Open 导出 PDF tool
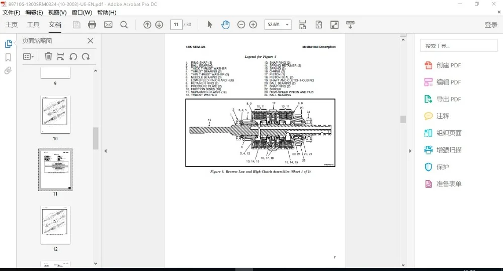Viewport: 503px width, 271px height. (x=443, y=99)
